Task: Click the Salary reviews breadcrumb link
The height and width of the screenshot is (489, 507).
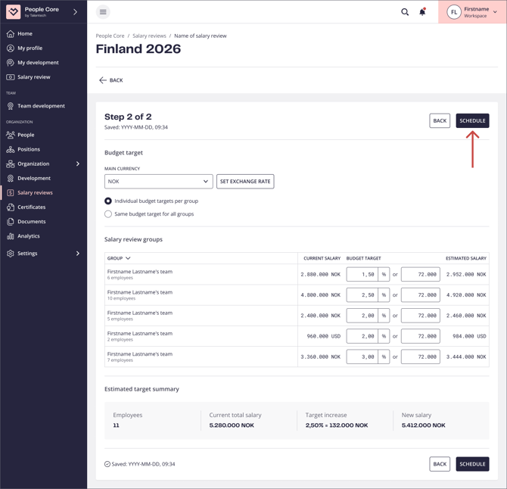Action: 149,36
